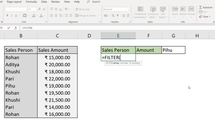Open Help tab
The height and width of the screenshot is (121, 215).
click(77, 2)
